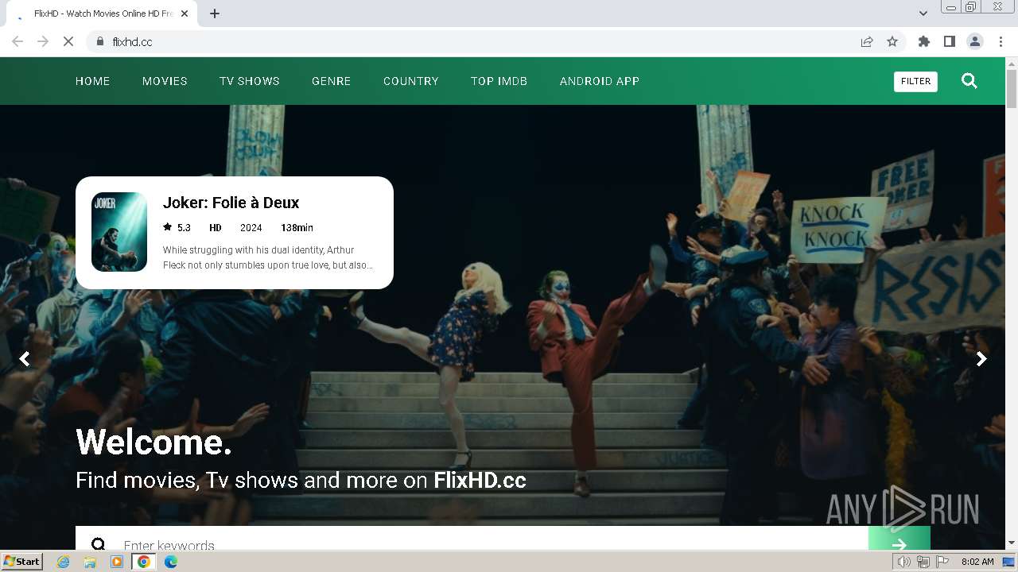Open the ANDROID APP link
This screenshot has height=572, width=1018.
pyautogui.click(x=599, y=81)
